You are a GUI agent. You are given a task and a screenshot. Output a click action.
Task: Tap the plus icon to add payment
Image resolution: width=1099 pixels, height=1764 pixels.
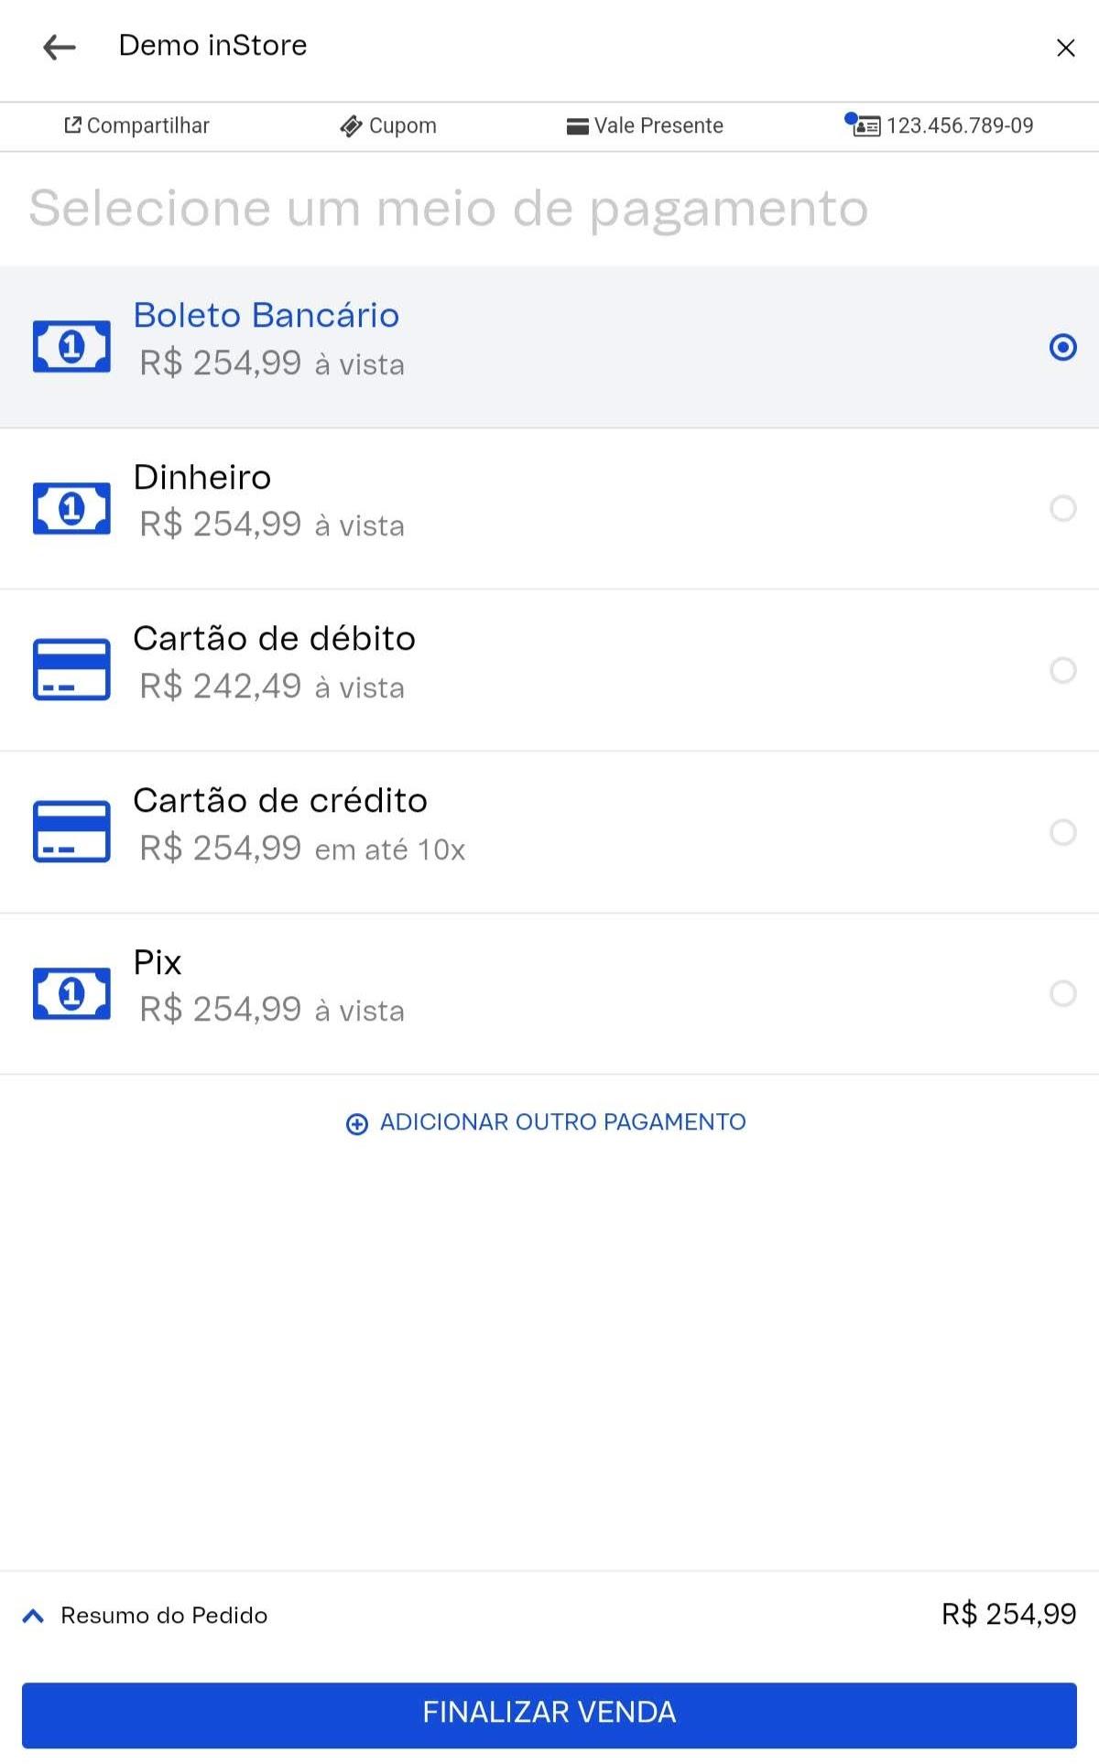point(356,1123)
